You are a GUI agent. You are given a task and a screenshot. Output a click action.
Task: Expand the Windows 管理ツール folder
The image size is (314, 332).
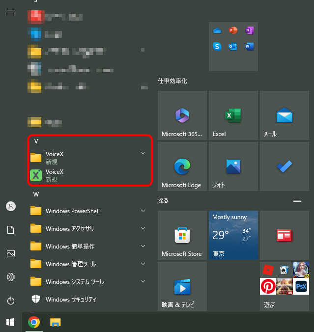coord(143,264)
